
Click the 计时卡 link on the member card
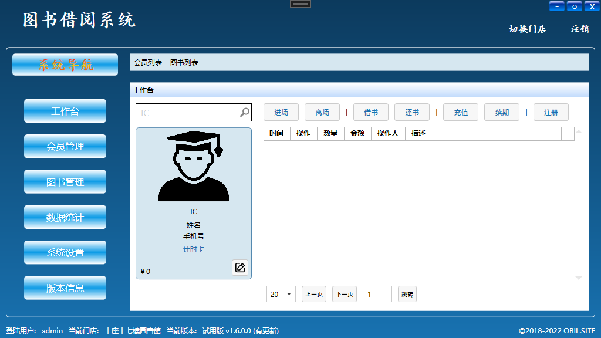tap(193, 249)
